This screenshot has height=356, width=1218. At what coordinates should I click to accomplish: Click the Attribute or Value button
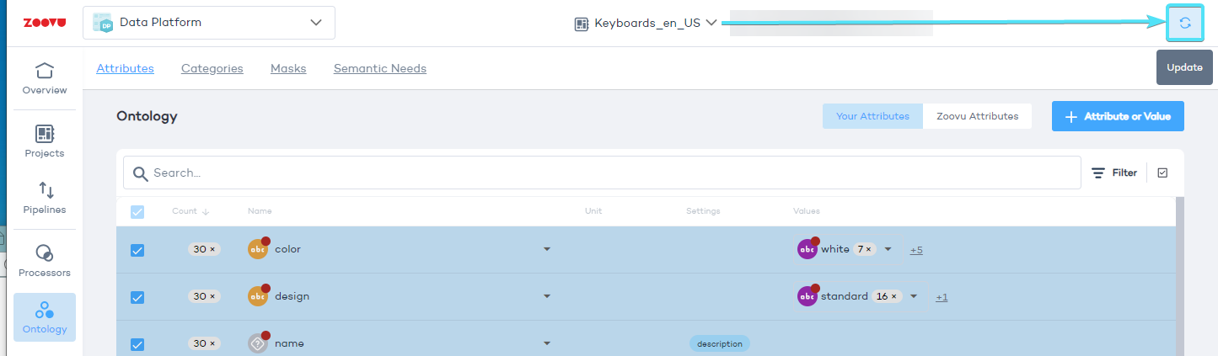(x=1117, y=116)
